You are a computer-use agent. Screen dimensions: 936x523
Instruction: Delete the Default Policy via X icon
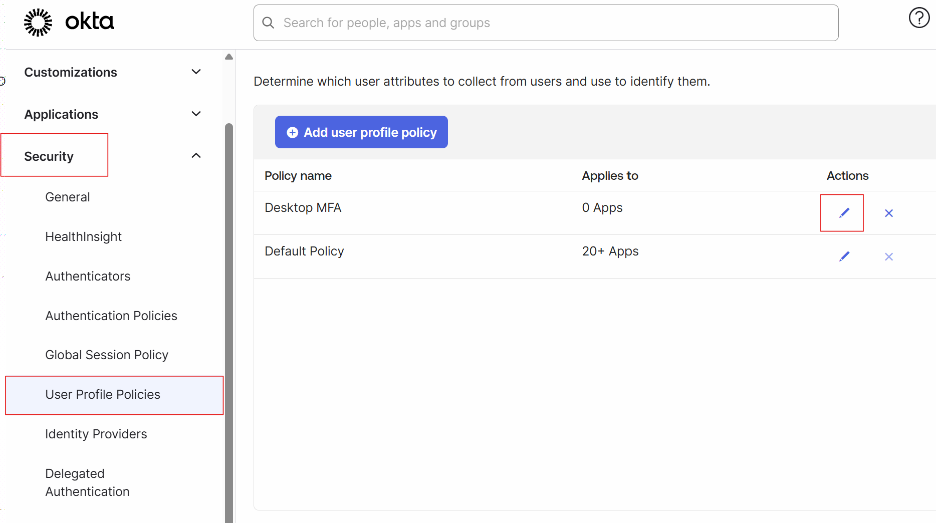coord(888,256)
